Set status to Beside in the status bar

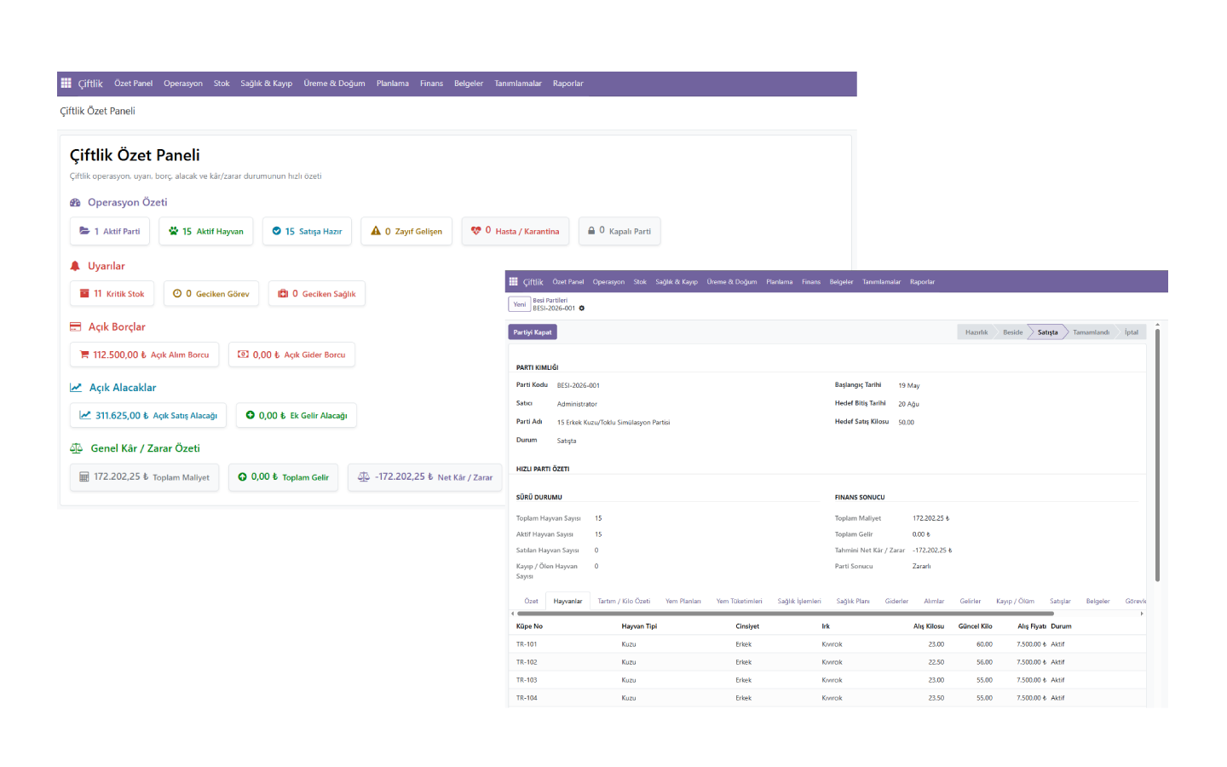pos(1012,332)
